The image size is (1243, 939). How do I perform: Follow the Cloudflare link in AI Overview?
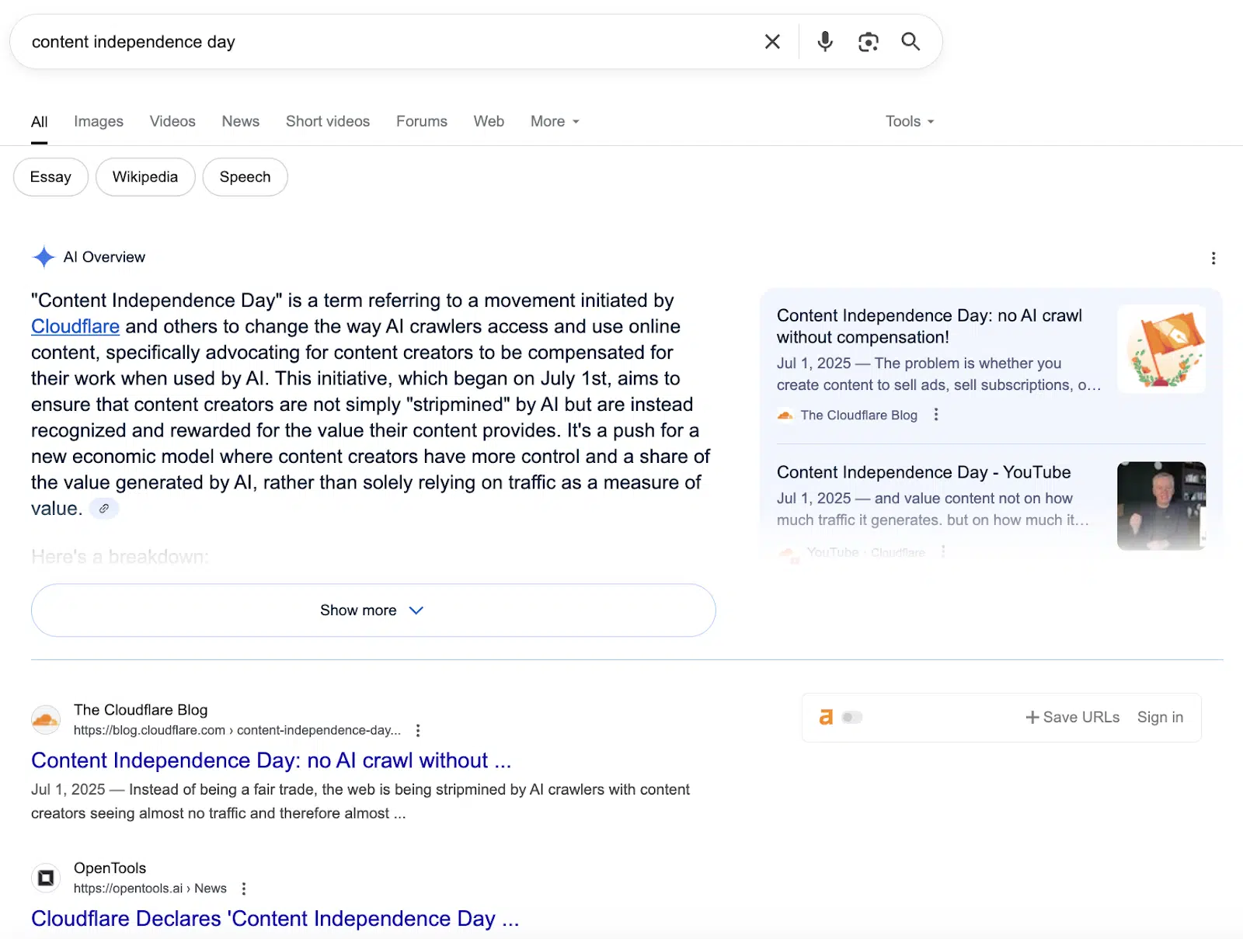click(75, 326)
